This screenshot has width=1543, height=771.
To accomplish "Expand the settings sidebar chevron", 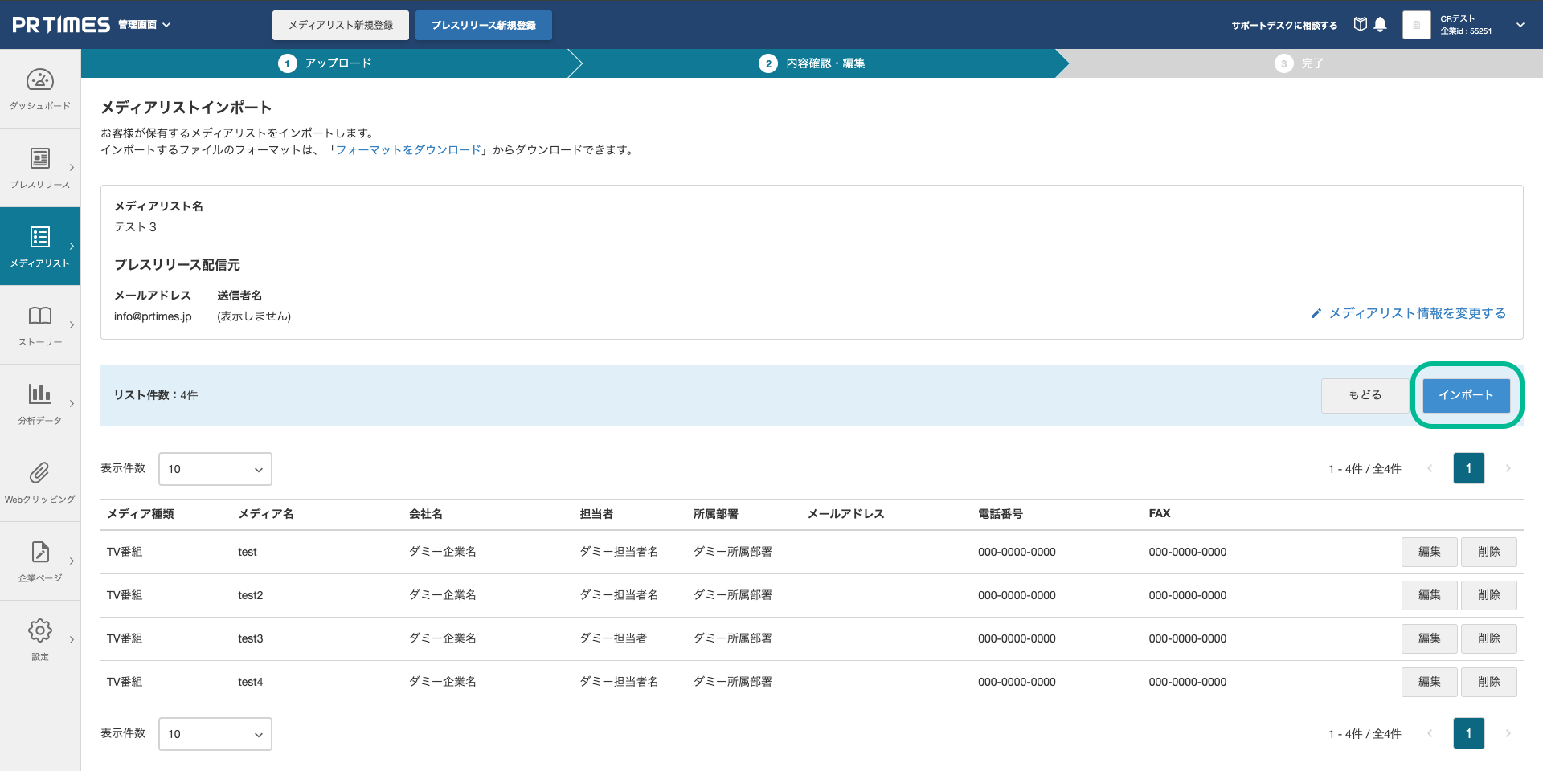I will click(72, 640).
